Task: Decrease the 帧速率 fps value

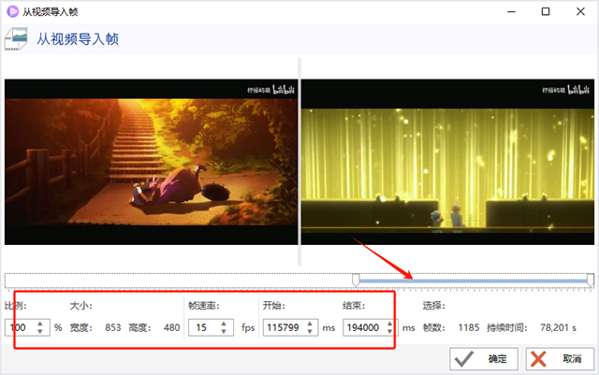Action: pyautogui.click(x=224, y=331)
